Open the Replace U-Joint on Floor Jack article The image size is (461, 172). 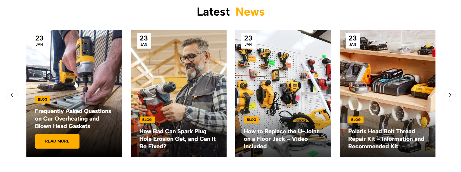click(281, 139)
